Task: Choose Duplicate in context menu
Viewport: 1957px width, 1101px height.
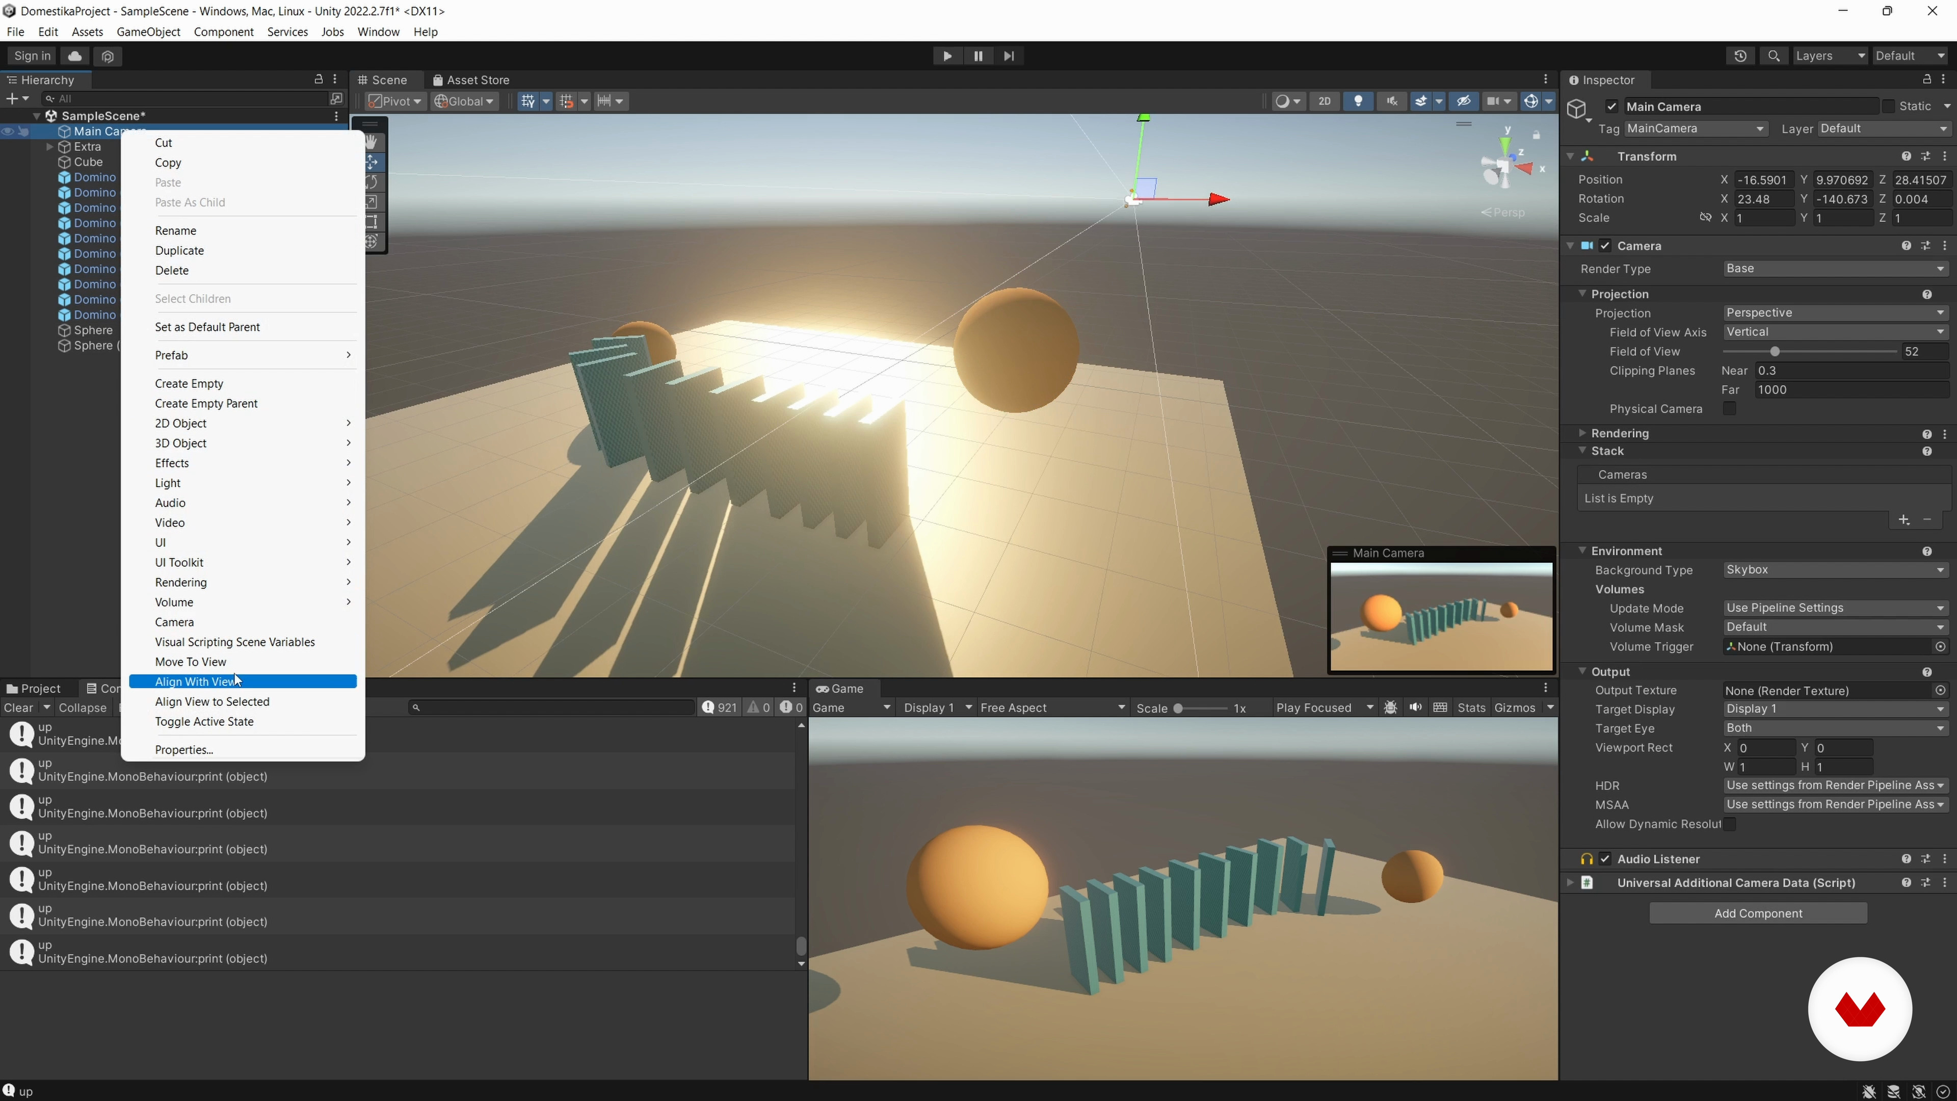Action: pos(243,250)
